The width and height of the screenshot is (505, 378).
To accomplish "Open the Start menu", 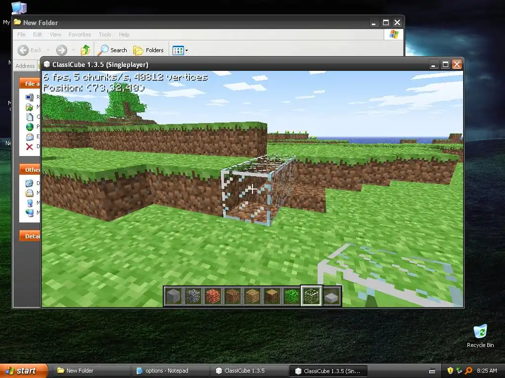I will click(24, 371).
